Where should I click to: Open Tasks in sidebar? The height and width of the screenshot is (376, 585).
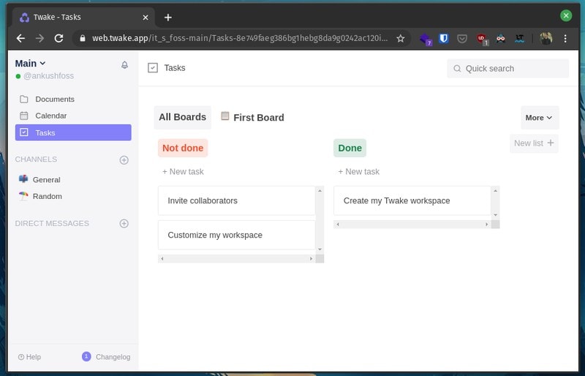[x=73, y=132]
